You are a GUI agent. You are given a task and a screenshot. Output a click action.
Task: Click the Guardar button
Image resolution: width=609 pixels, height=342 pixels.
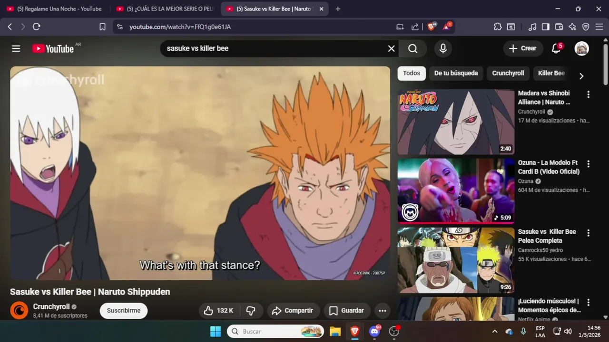pyautogui.click(x=347, y=311)
